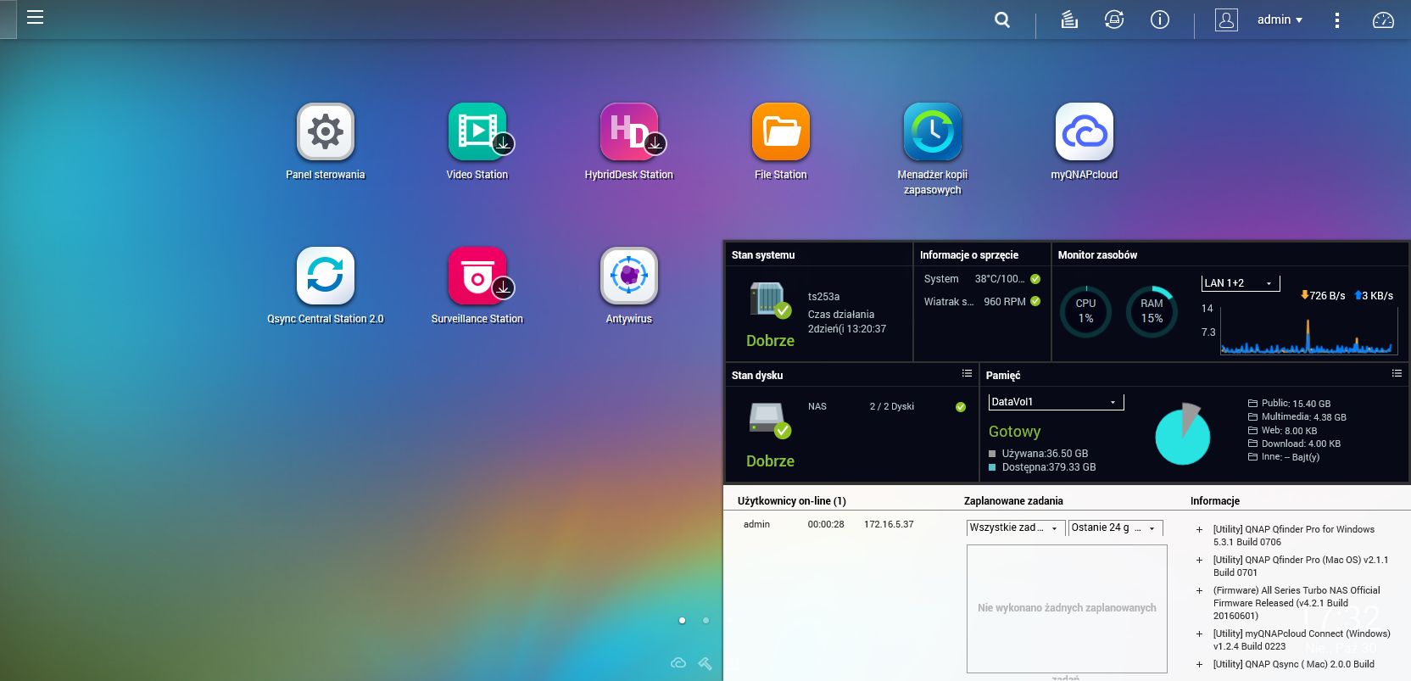Viewport: 1411px width, 681px height.
Task: Open the three-dot more options menu
Action: (1337, 20)
